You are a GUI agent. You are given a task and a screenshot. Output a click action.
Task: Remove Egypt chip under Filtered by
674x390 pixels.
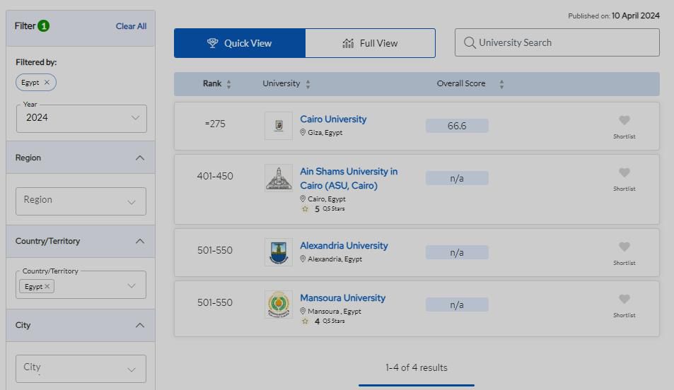(x=47, y=83)
